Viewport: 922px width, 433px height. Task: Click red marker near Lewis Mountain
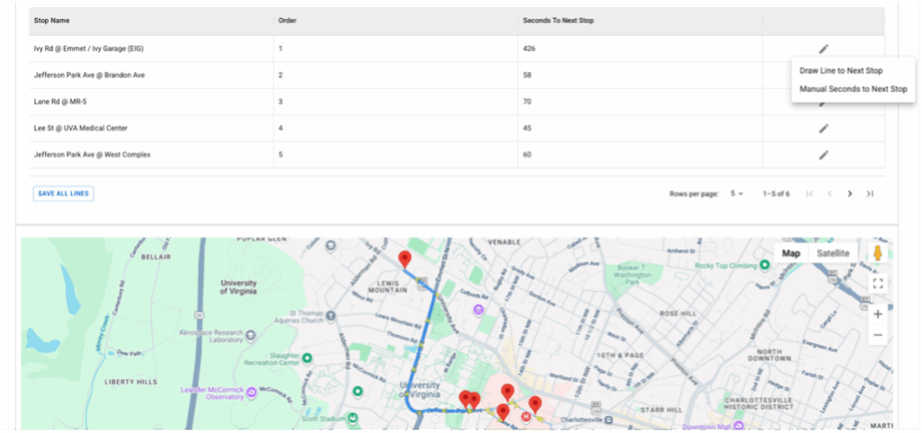(x=404, y=259)
